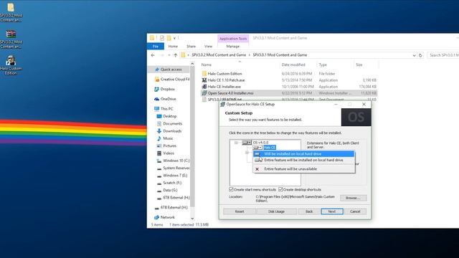The height and width of the screenshot is (258, 459).
Task: Click the This PC computer icon
Action: coord(156,109)
